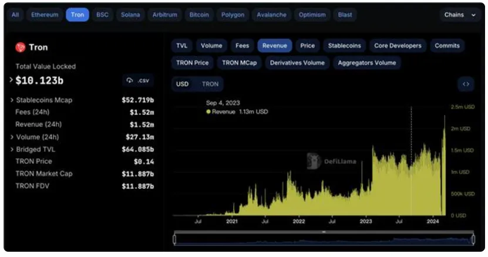This screenshot has width=488, height=257.
Task: Show the Stablecoins chart series
Action: tap(344, 46)
